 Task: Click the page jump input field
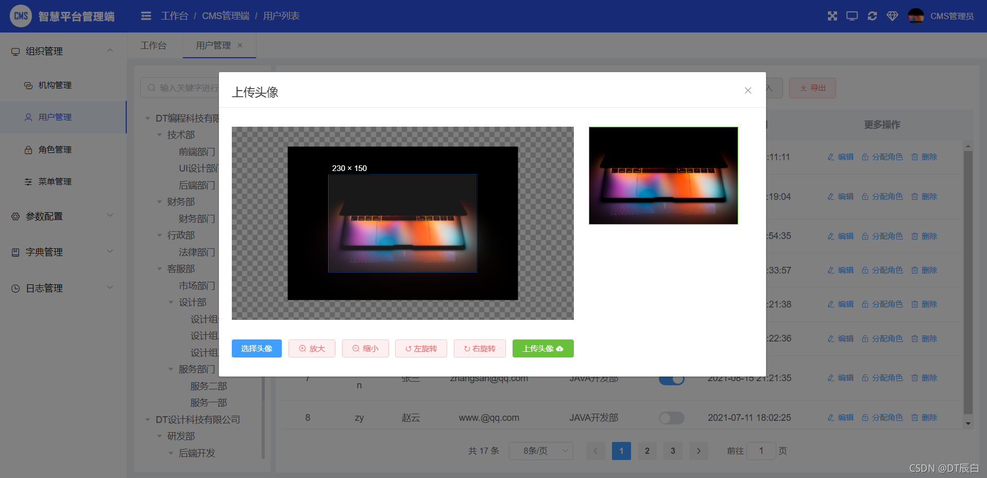coord(761,451)
